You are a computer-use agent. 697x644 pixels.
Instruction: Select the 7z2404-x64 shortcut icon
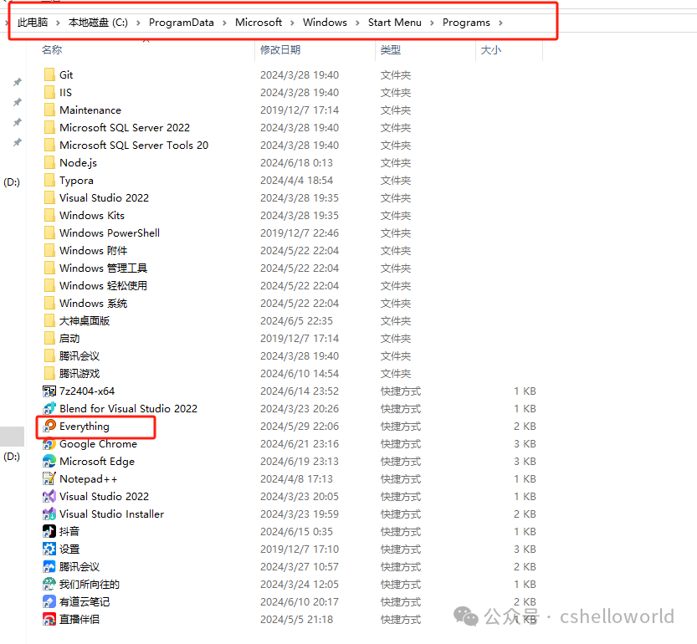49,391
